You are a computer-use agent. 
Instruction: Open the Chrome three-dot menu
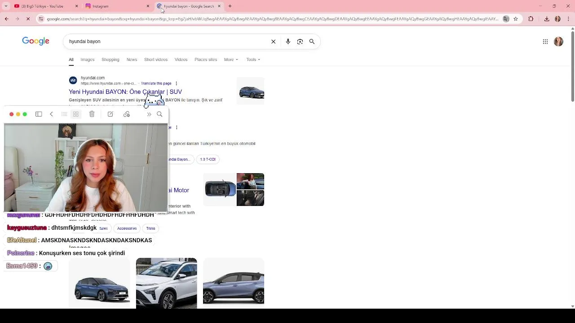[x=568, y=19]
